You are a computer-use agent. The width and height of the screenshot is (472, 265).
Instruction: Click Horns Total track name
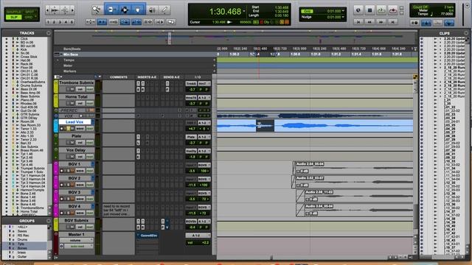point(77,96)
